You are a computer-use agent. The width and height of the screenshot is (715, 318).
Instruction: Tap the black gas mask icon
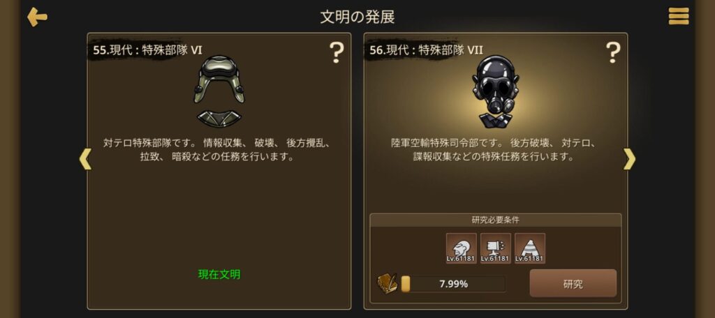click(x=495, y=91)
